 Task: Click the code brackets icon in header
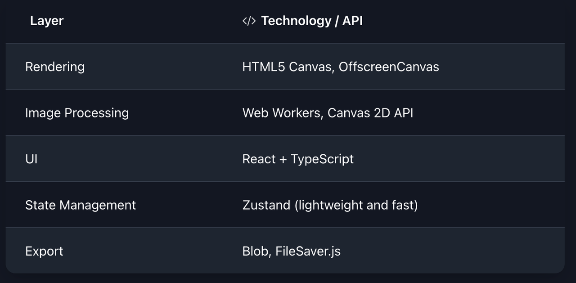click(249, 21)
